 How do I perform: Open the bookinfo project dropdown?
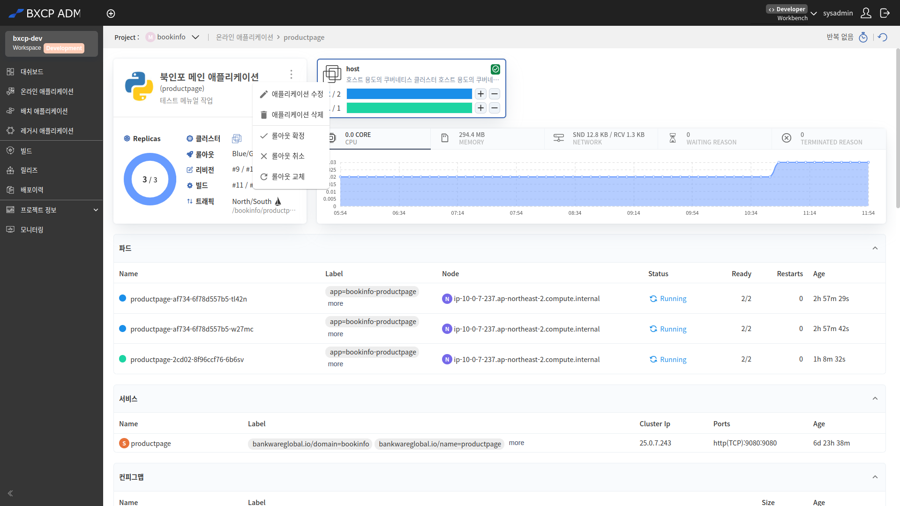172,37
